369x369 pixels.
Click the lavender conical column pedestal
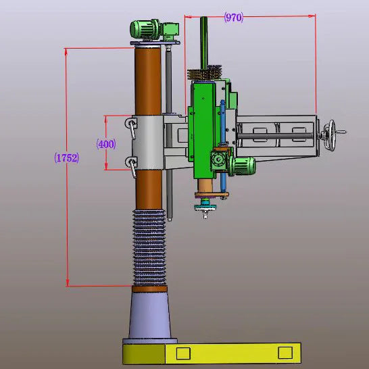150,316
